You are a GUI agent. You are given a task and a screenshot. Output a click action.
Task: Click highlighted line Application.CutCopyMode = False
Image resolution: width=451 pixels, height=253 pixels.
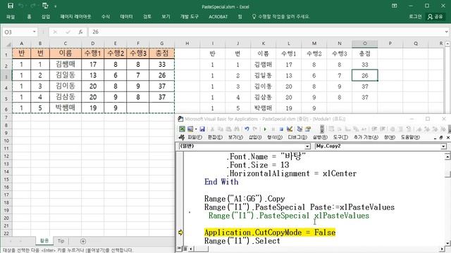[x=270, y=233]
